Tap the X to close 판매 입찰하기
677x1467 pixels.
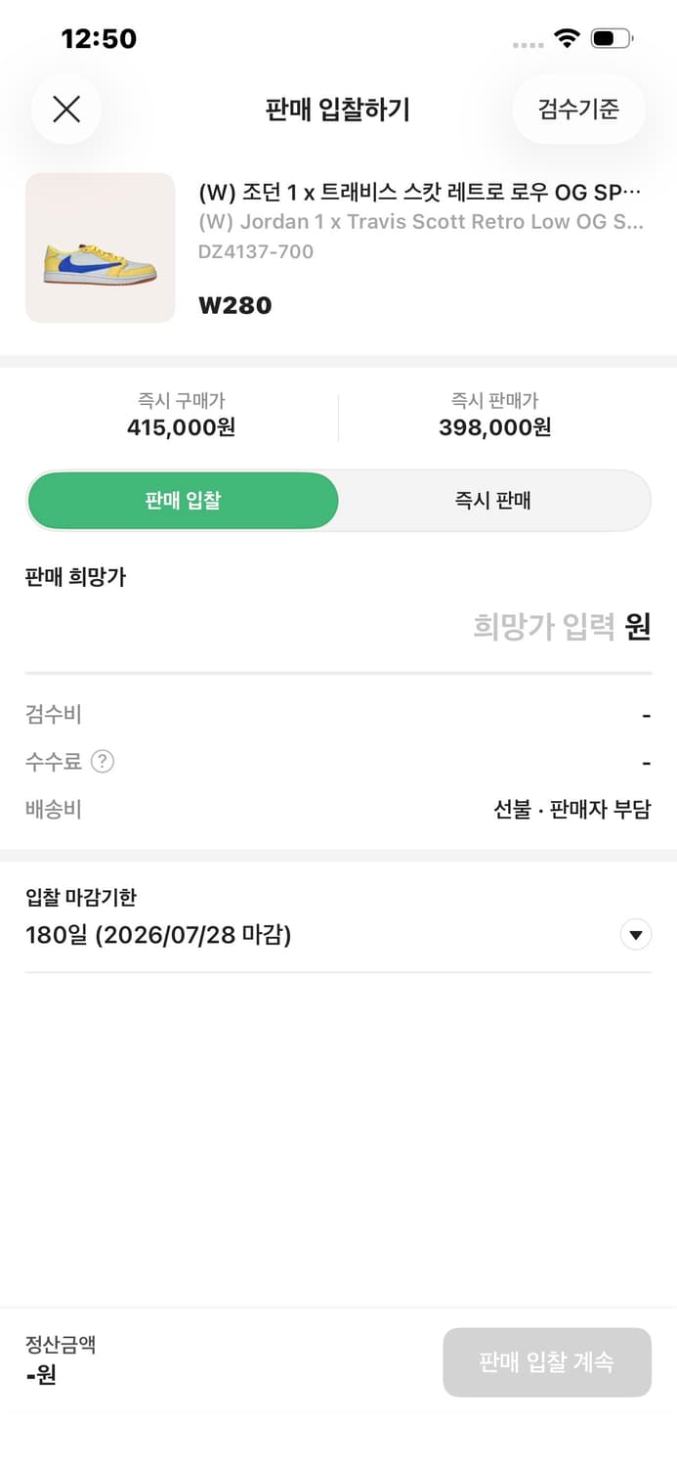click(x=65, y=109)
